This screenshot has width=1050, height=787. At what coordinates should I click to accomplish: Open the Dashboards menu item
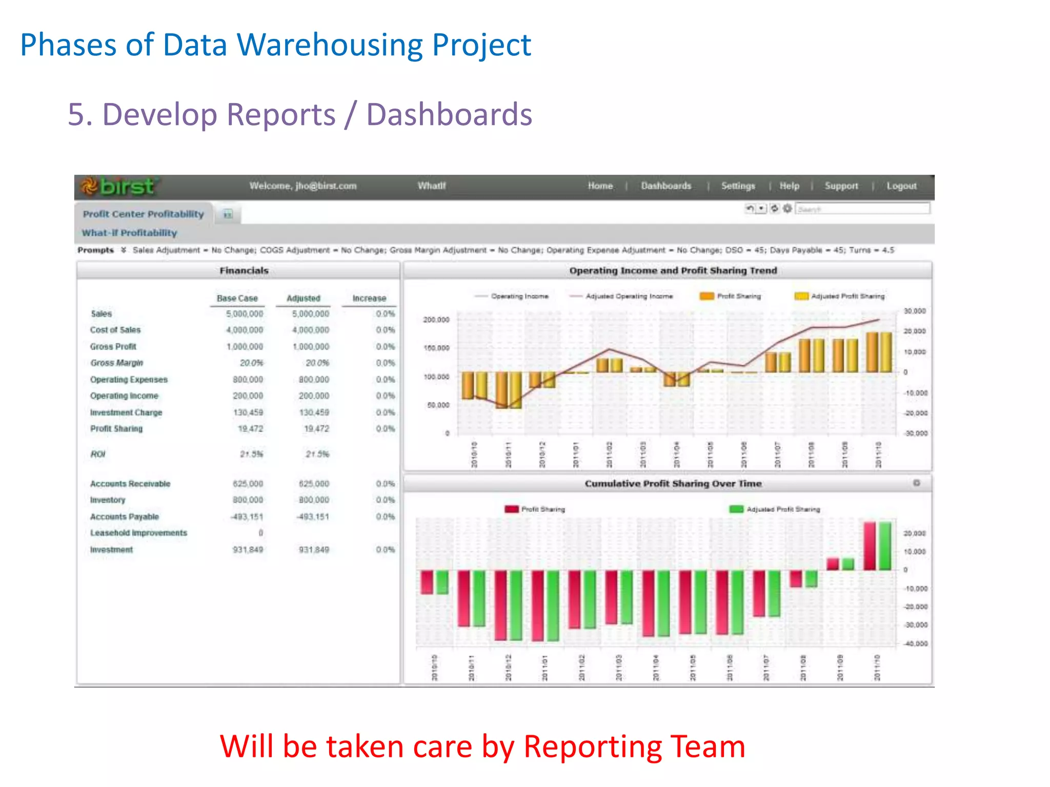[x=666, y=186]
